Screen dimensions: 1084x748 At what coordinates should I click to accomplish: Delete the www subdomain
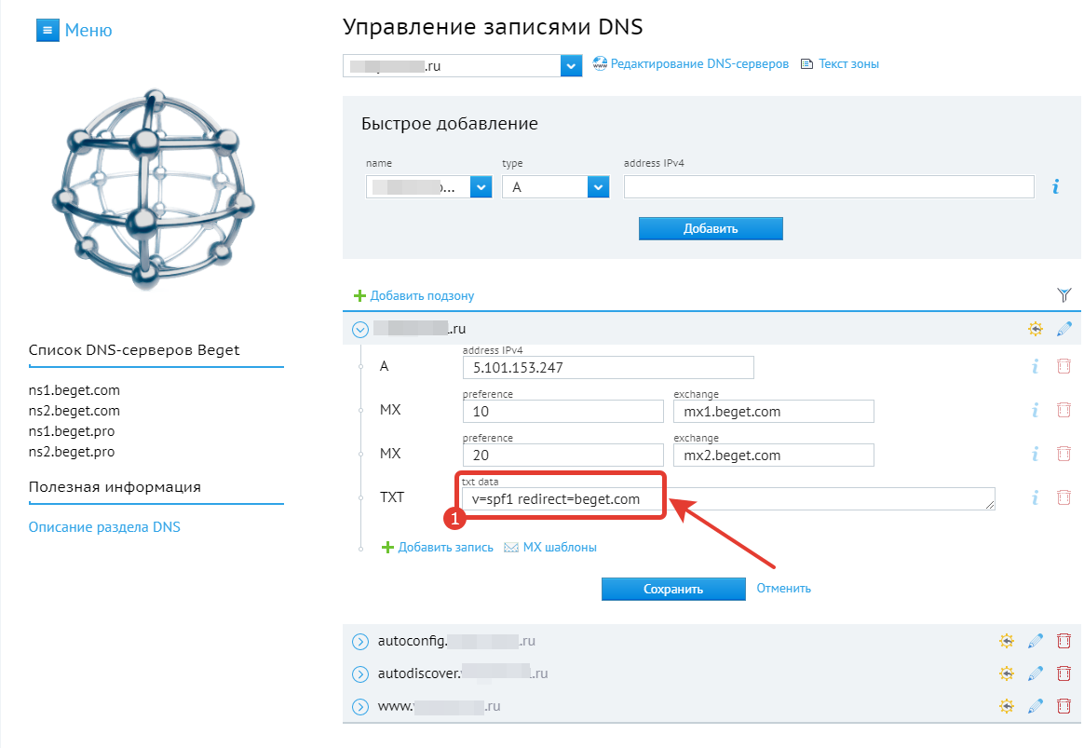pyautogui.click(x=1064, y=706)
